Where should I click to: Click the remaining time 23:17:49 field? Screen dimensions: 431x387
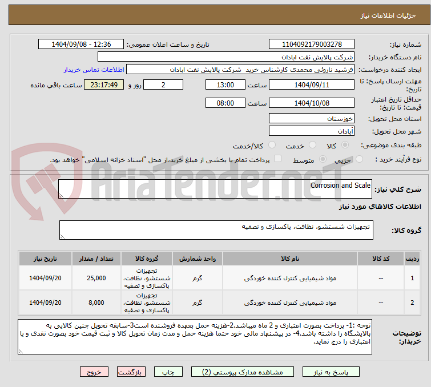104,85
